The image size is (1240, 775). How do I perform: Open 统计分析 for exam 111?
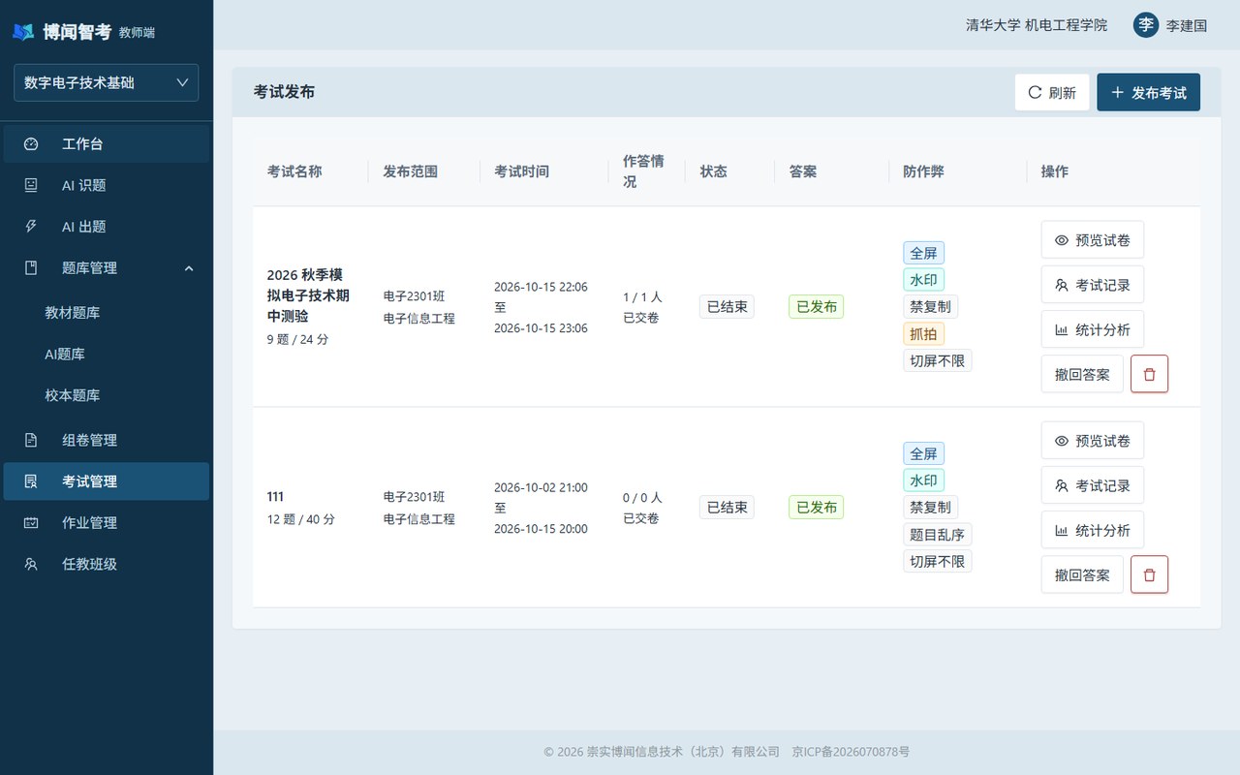point(1093,530)
